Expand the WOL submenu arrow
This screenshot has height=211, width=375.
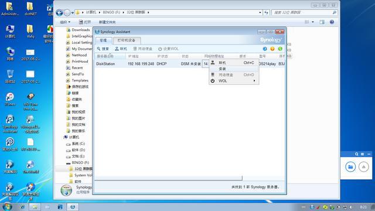254,81
